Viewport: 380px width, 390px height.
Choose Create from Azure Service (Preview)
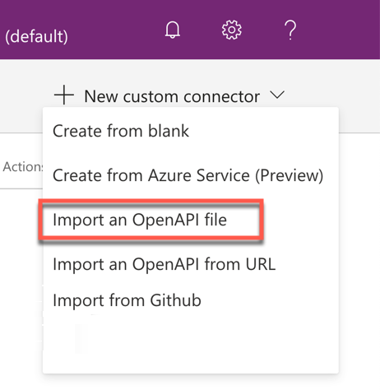tap(188, 175)
